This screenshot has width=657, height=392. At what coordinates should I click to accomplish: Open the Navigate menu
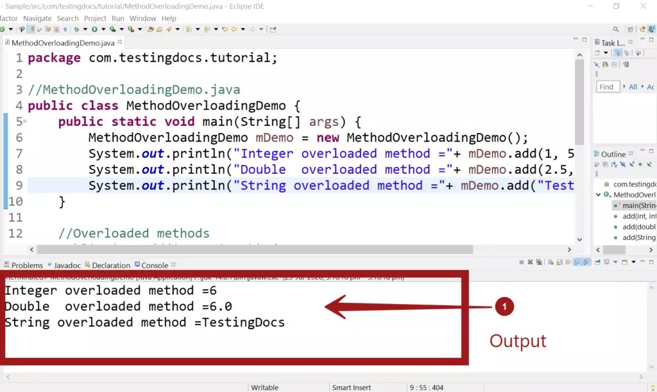[x=37, y=19]
